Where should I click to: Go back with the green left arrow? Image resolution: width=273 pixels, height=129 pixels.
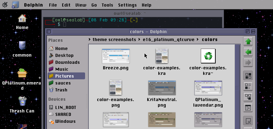click(x=248, y=52)
